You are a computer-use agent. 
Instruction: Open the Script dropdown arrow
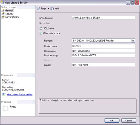[48, 9]
